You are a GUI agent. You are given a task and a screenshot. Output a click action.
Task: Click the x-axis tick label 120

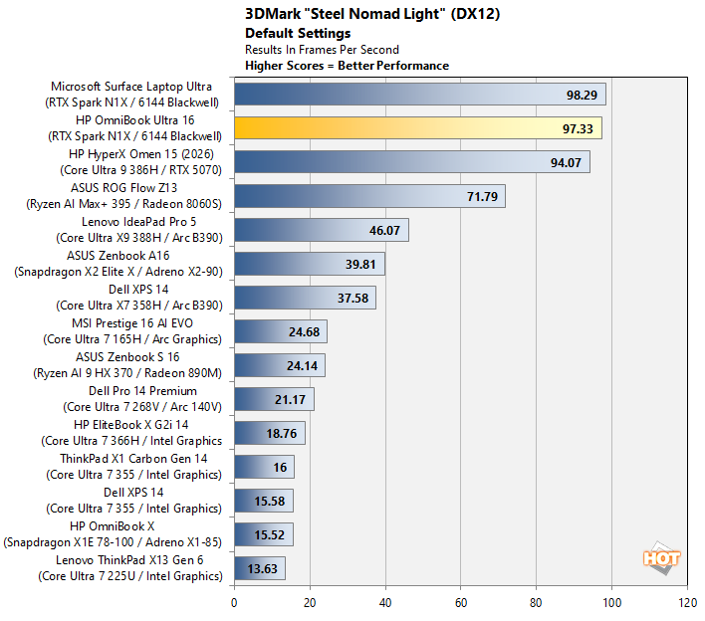tap(688, 602)
